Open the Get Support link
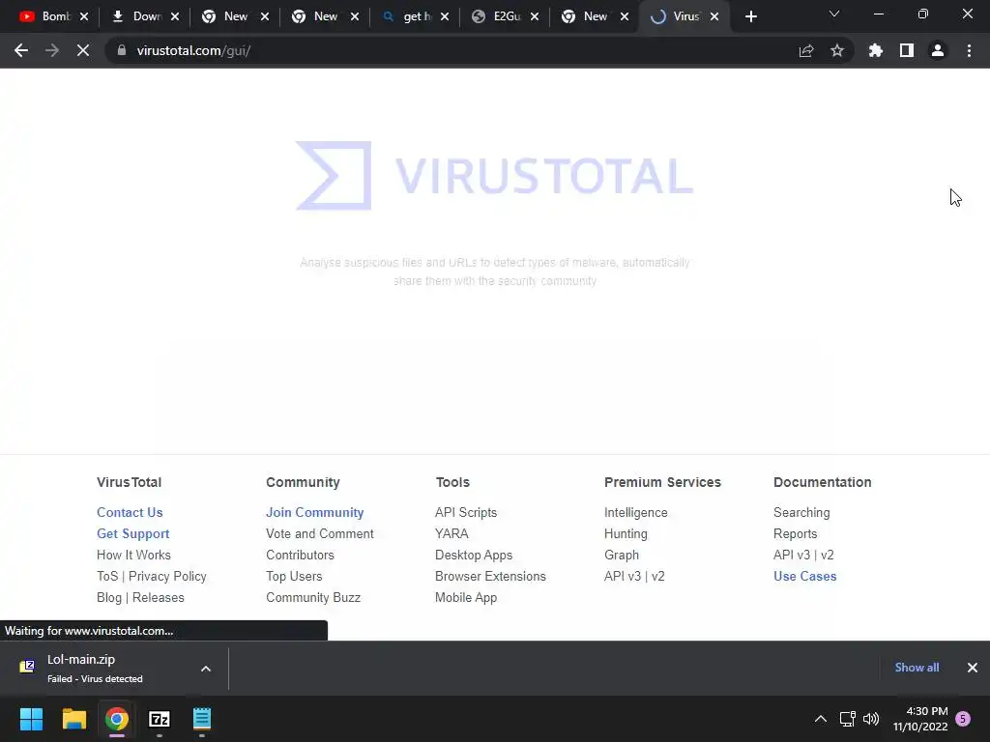The height and width of the screenshot is (742, 990). 132,533
